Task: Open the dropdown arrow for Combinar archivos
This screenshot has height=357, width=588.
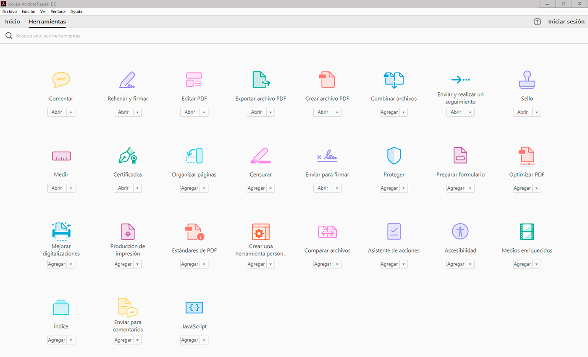Action: (x=403, y=112)
